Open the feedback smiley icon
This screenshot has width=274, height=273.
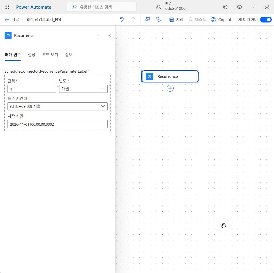coord(225,7)
